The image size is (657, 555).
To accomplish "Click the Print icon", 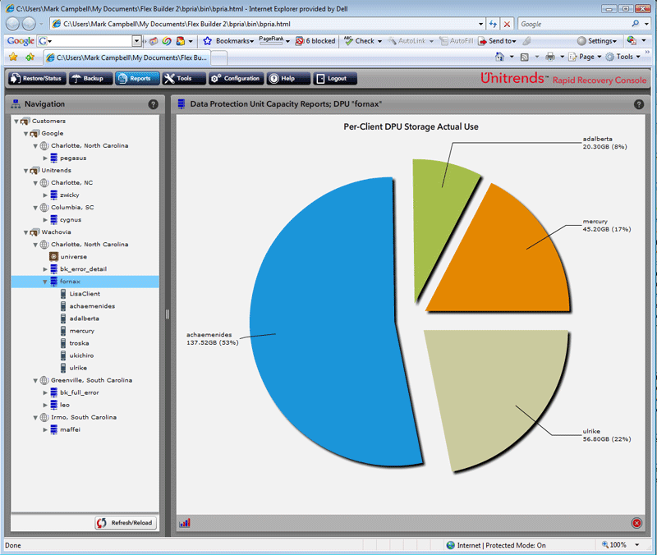I will click(x=550, y=57).
